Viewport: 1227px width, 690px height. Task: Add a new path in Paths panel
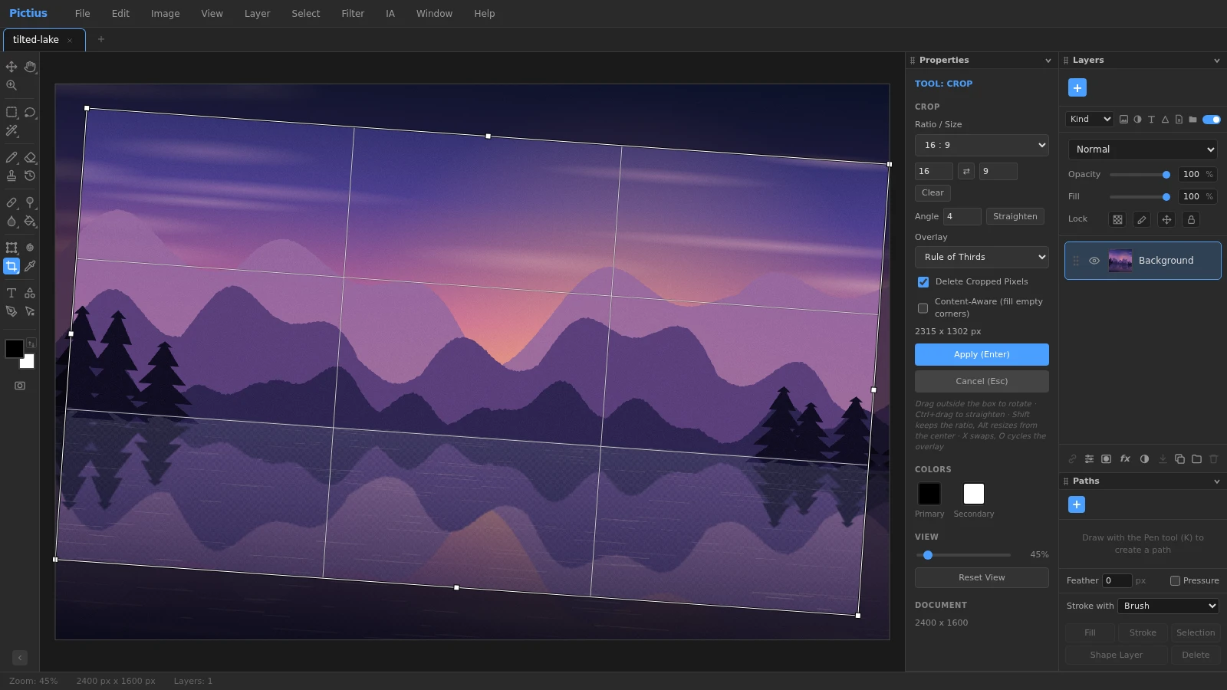[1077, 504]
